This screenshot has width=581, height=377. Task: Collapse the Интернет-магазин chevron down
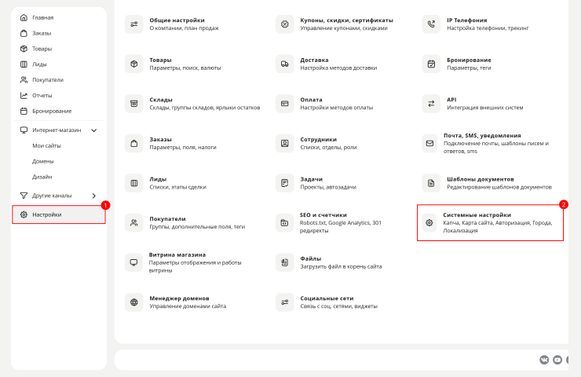coord(94,130)
